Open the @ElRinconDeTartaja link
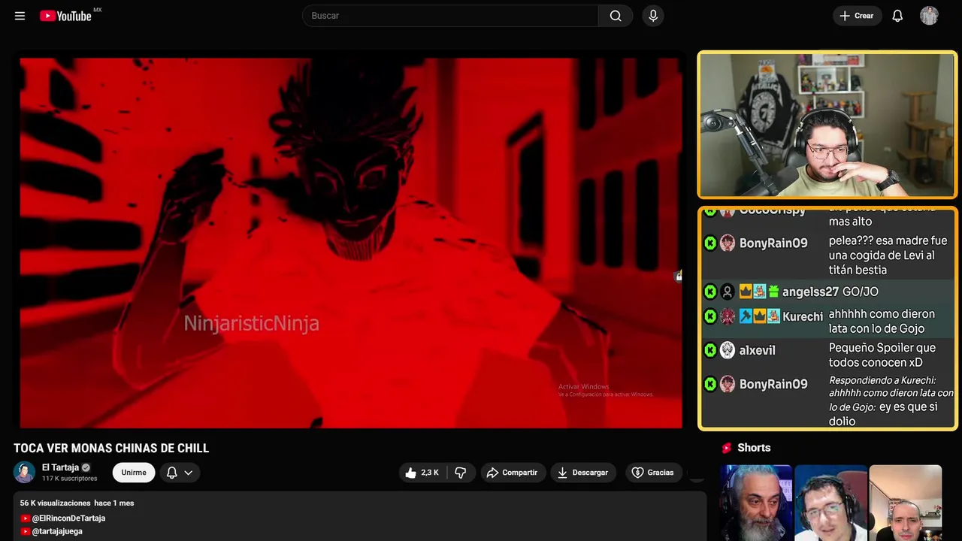Image resolution: width=962 pixels, height=541 pixels. point(68,518)
